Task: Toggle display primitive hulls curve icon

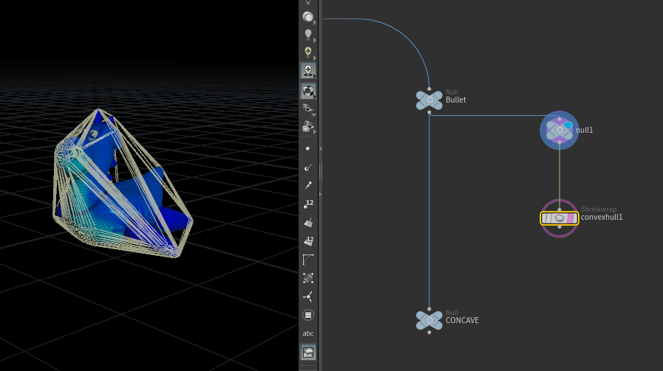Action: click(x=307, y=260)
